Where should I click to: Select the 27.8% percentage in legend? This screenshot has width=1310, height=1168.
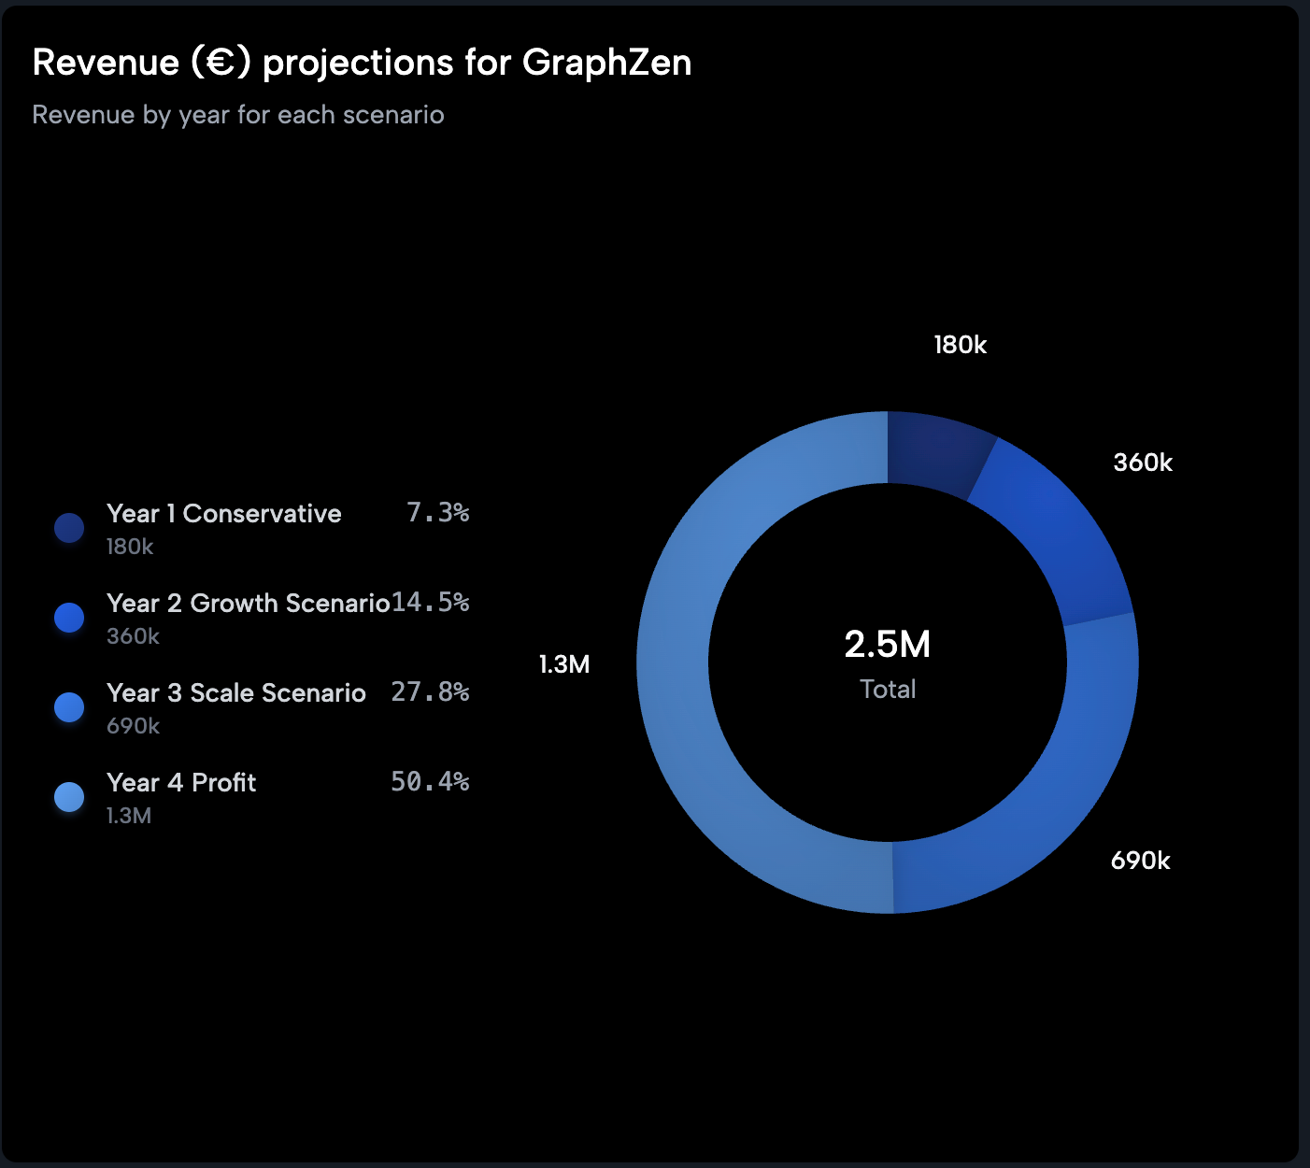[x=430, y=691]
